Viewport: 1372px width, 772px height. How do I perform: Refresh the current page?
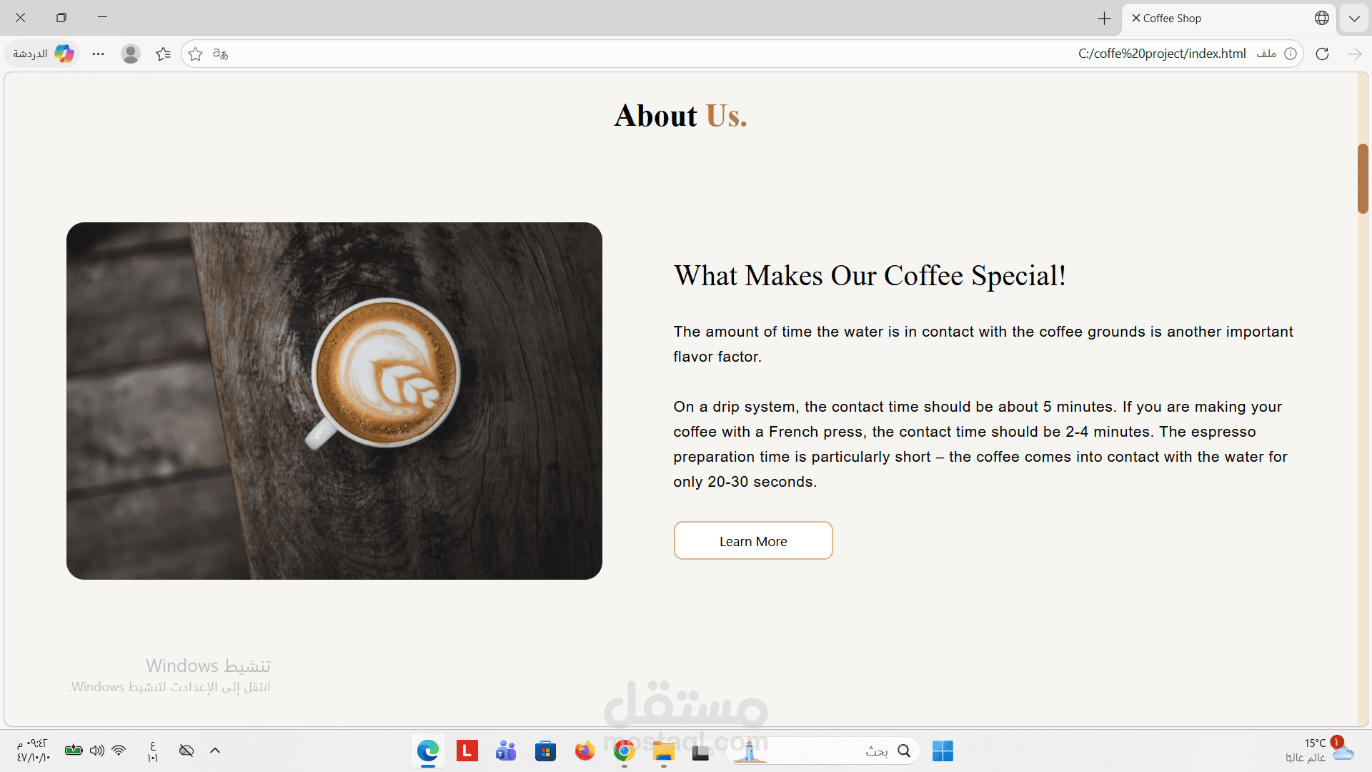[1322, 54]
